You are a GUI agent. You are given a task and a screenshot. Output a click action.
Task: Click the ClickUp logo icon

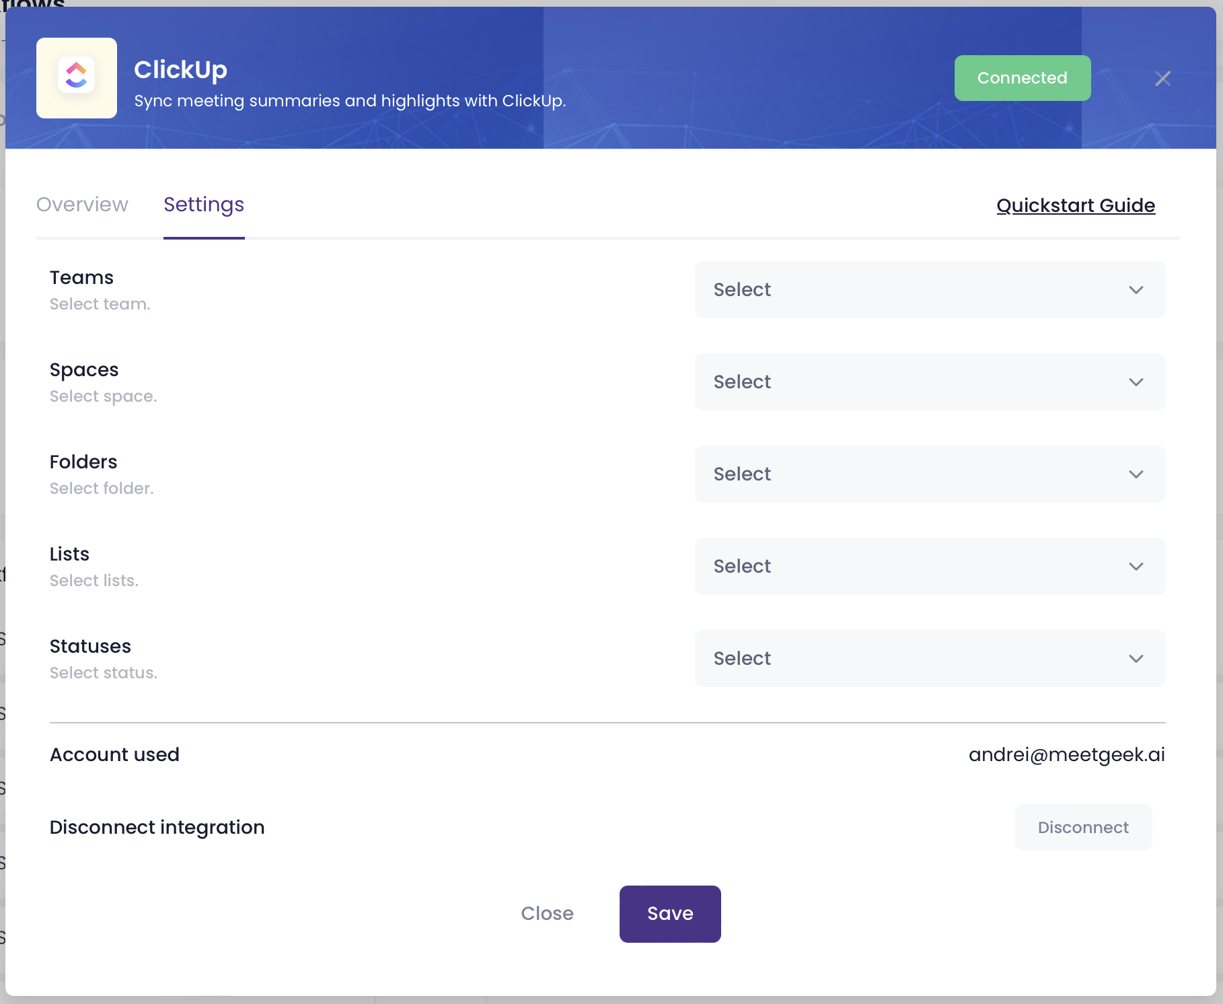(77, 78)
